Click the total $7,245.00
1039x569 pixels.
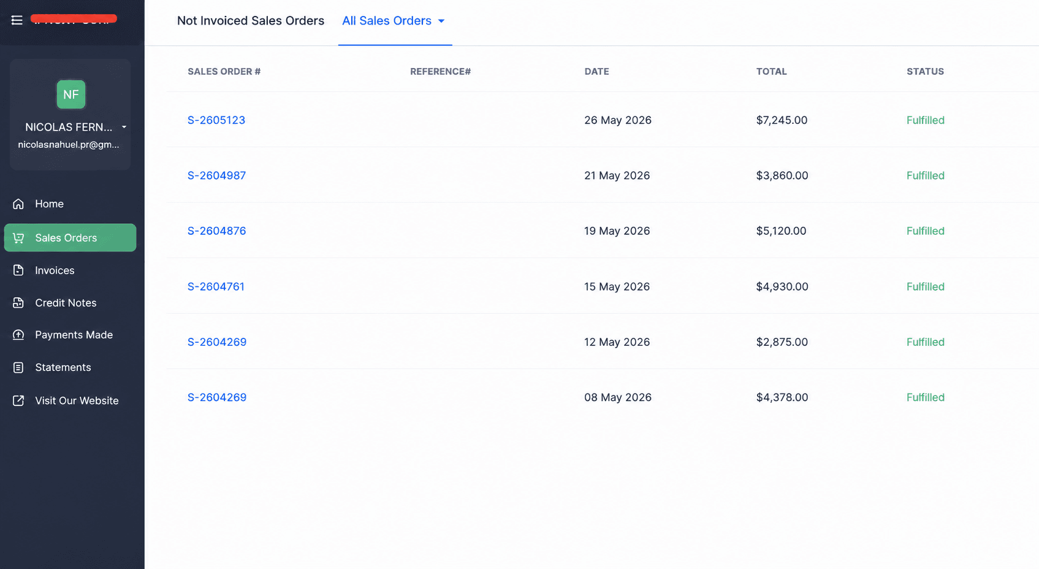(782, 120)
